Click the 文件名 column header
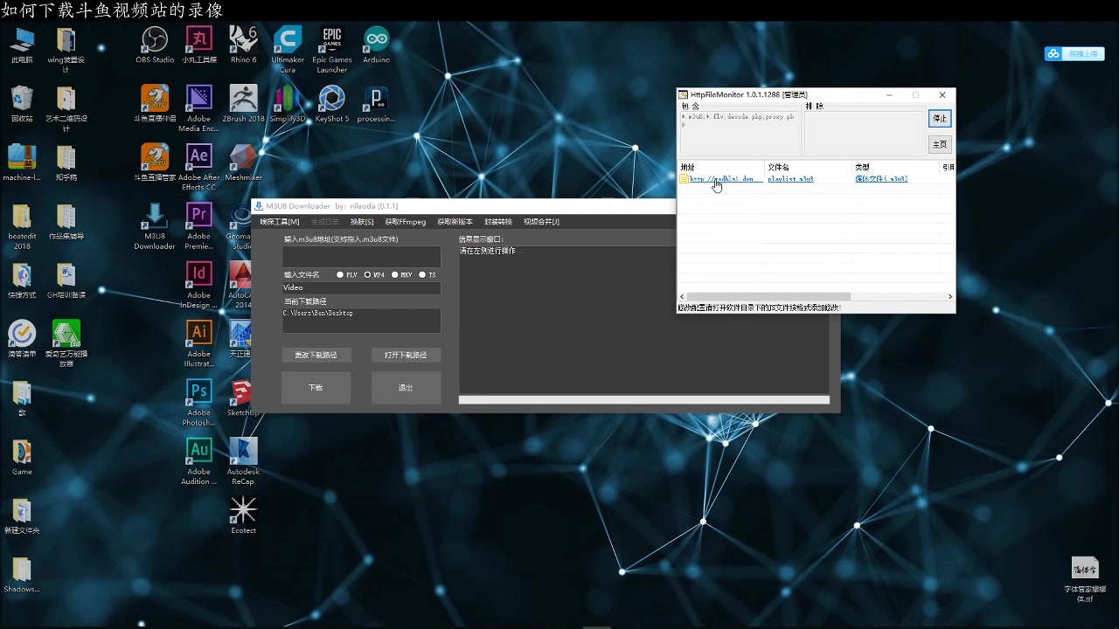 tap(809, 167)
